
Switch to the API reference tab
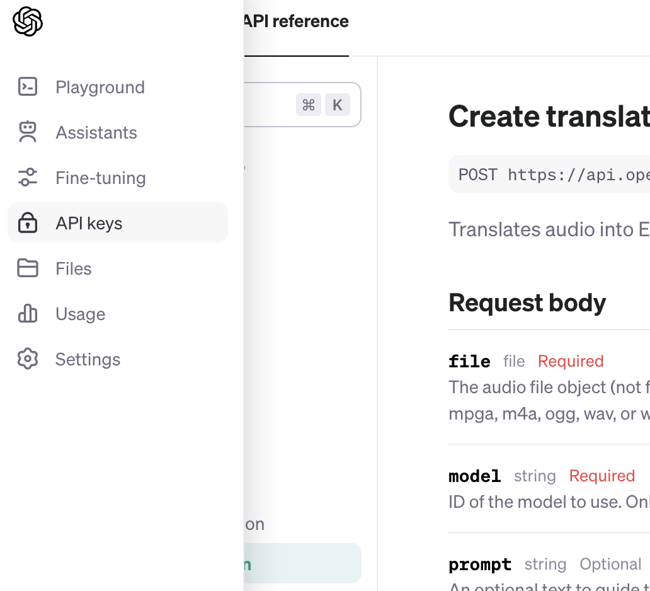[297, 21]
